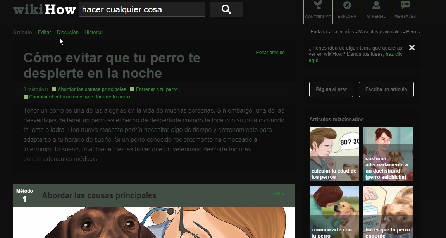This screenshot has width=446, height=238.
Task: Jump to 'Entrenar a tu perro' method link
Action: 157,89
